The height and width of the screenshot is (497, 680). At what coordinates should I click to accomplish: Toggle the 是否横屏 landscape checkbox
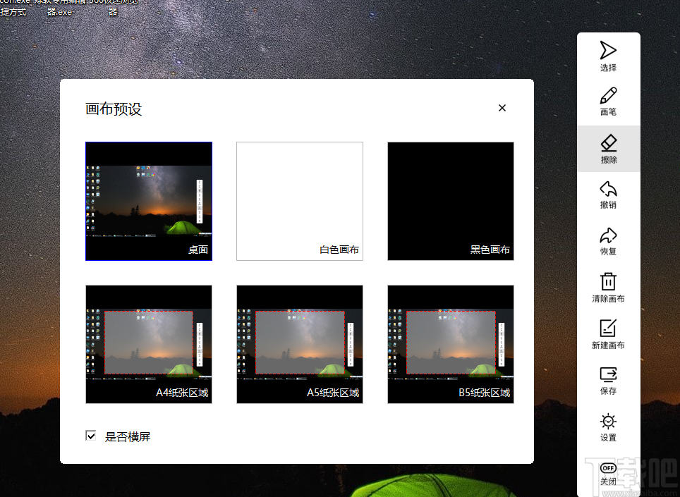tap(91, 436)
